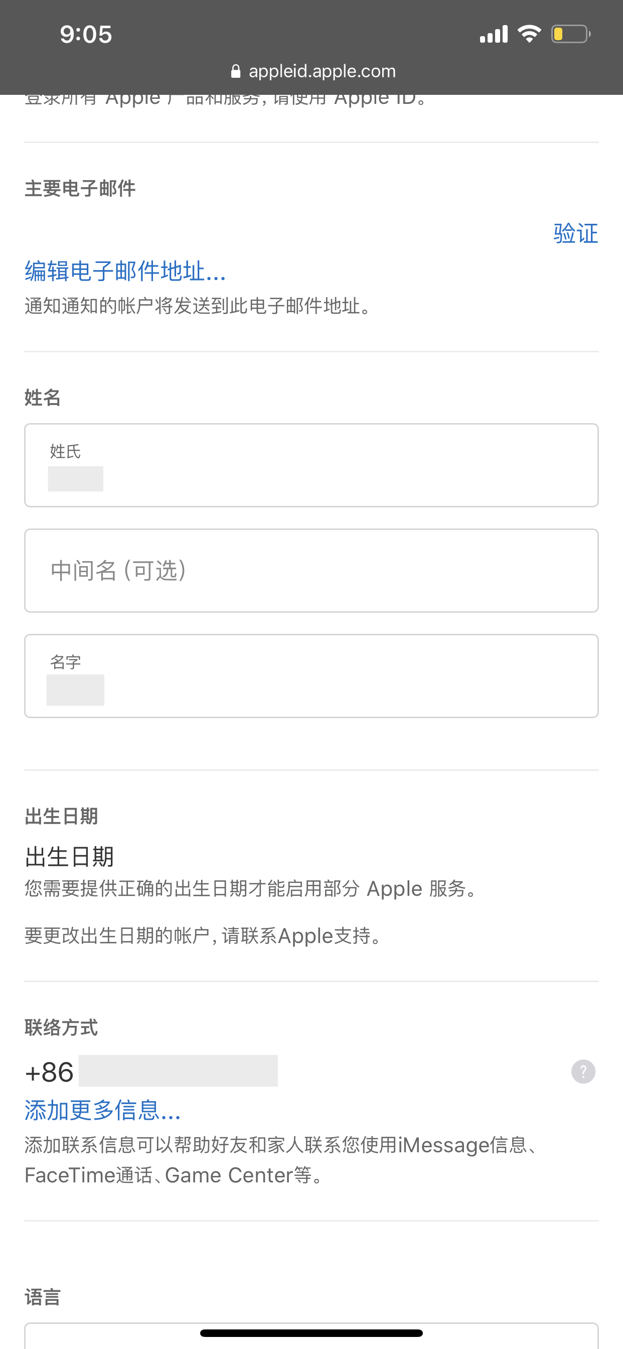This screenshot has height=1349, width=623.
Task: Open the language selector below 语言
Action: [311, 1338]
